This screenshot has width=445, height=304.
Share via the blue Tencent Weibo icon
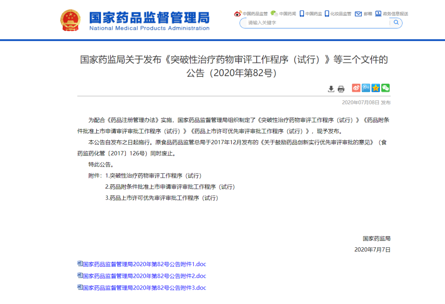pyautogui.click(x=366, y=88)
